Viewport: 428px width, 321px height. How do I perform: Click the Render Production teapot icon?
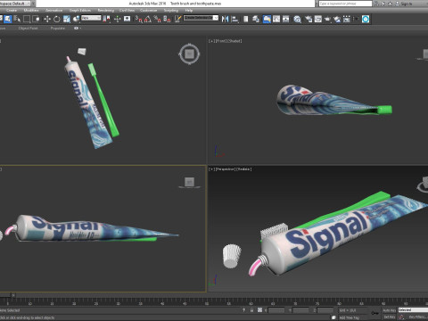coord(327,19)
